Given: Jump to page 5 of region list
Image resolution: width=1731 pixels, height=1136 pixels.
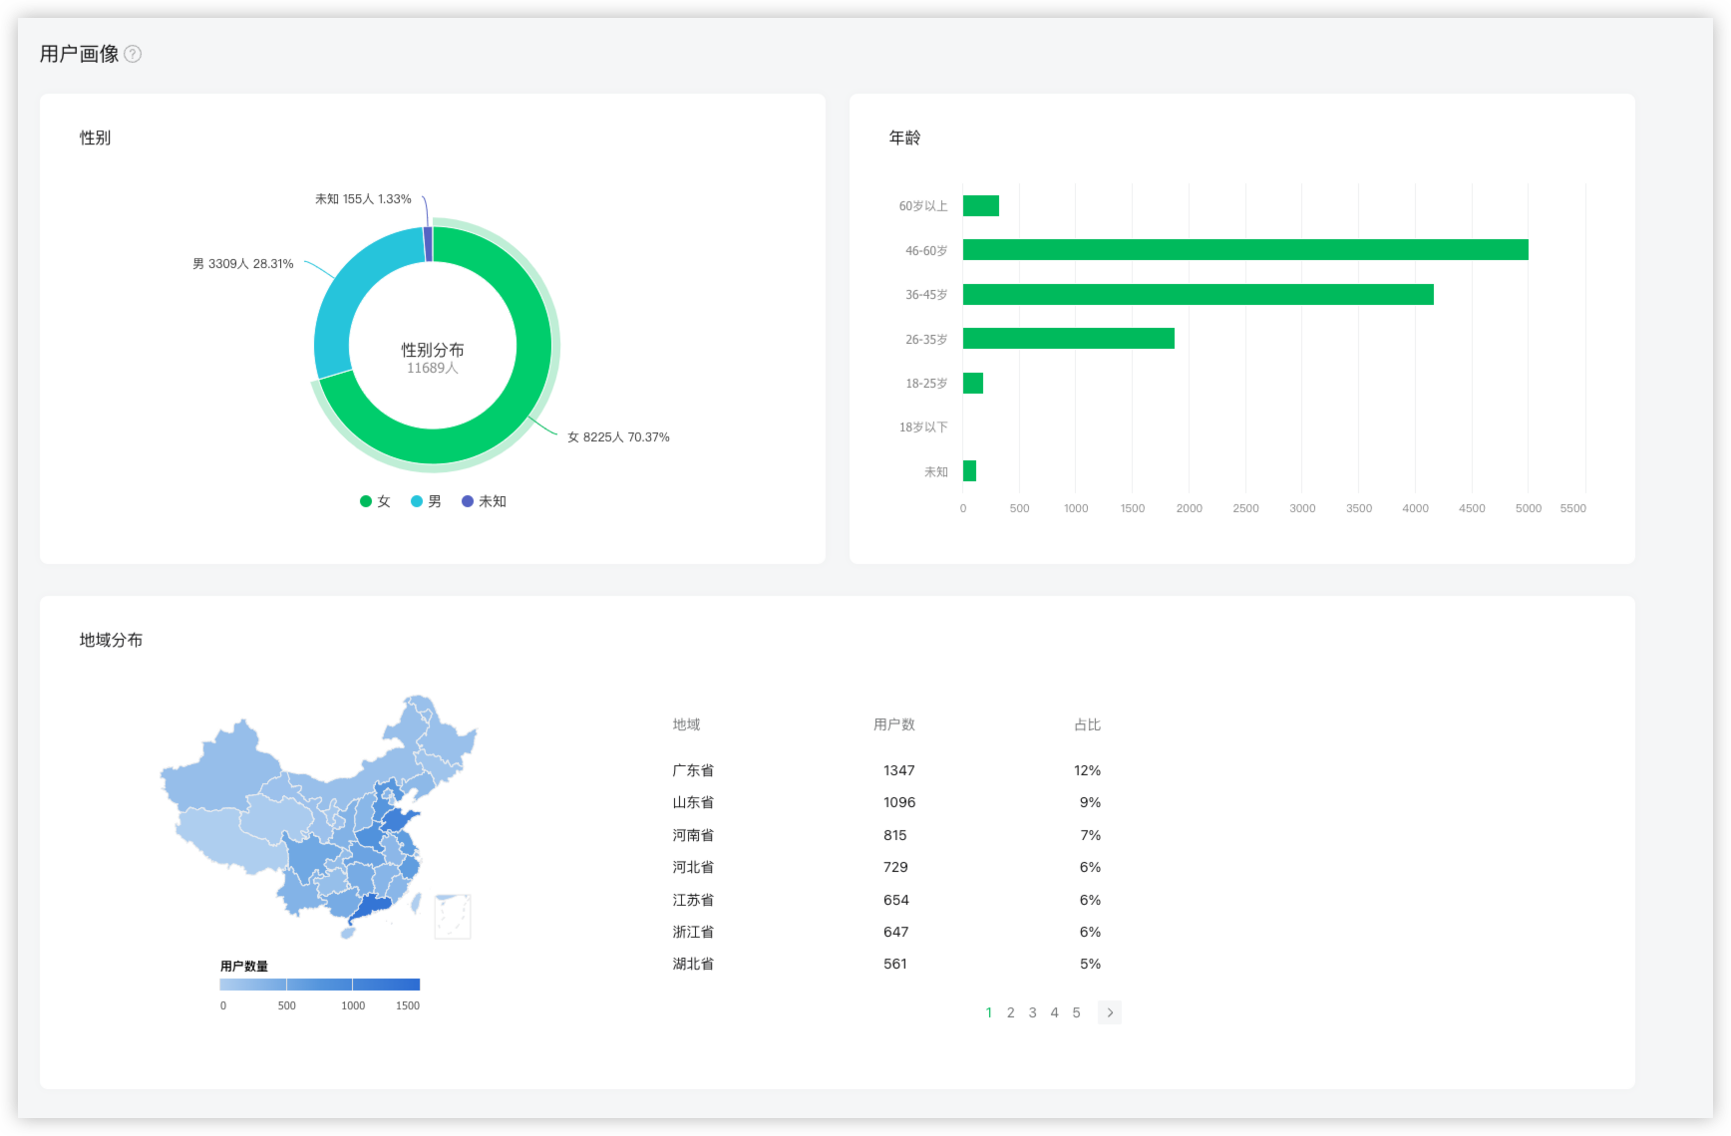Looking at the screenshot, I should pos(1076,1012).
